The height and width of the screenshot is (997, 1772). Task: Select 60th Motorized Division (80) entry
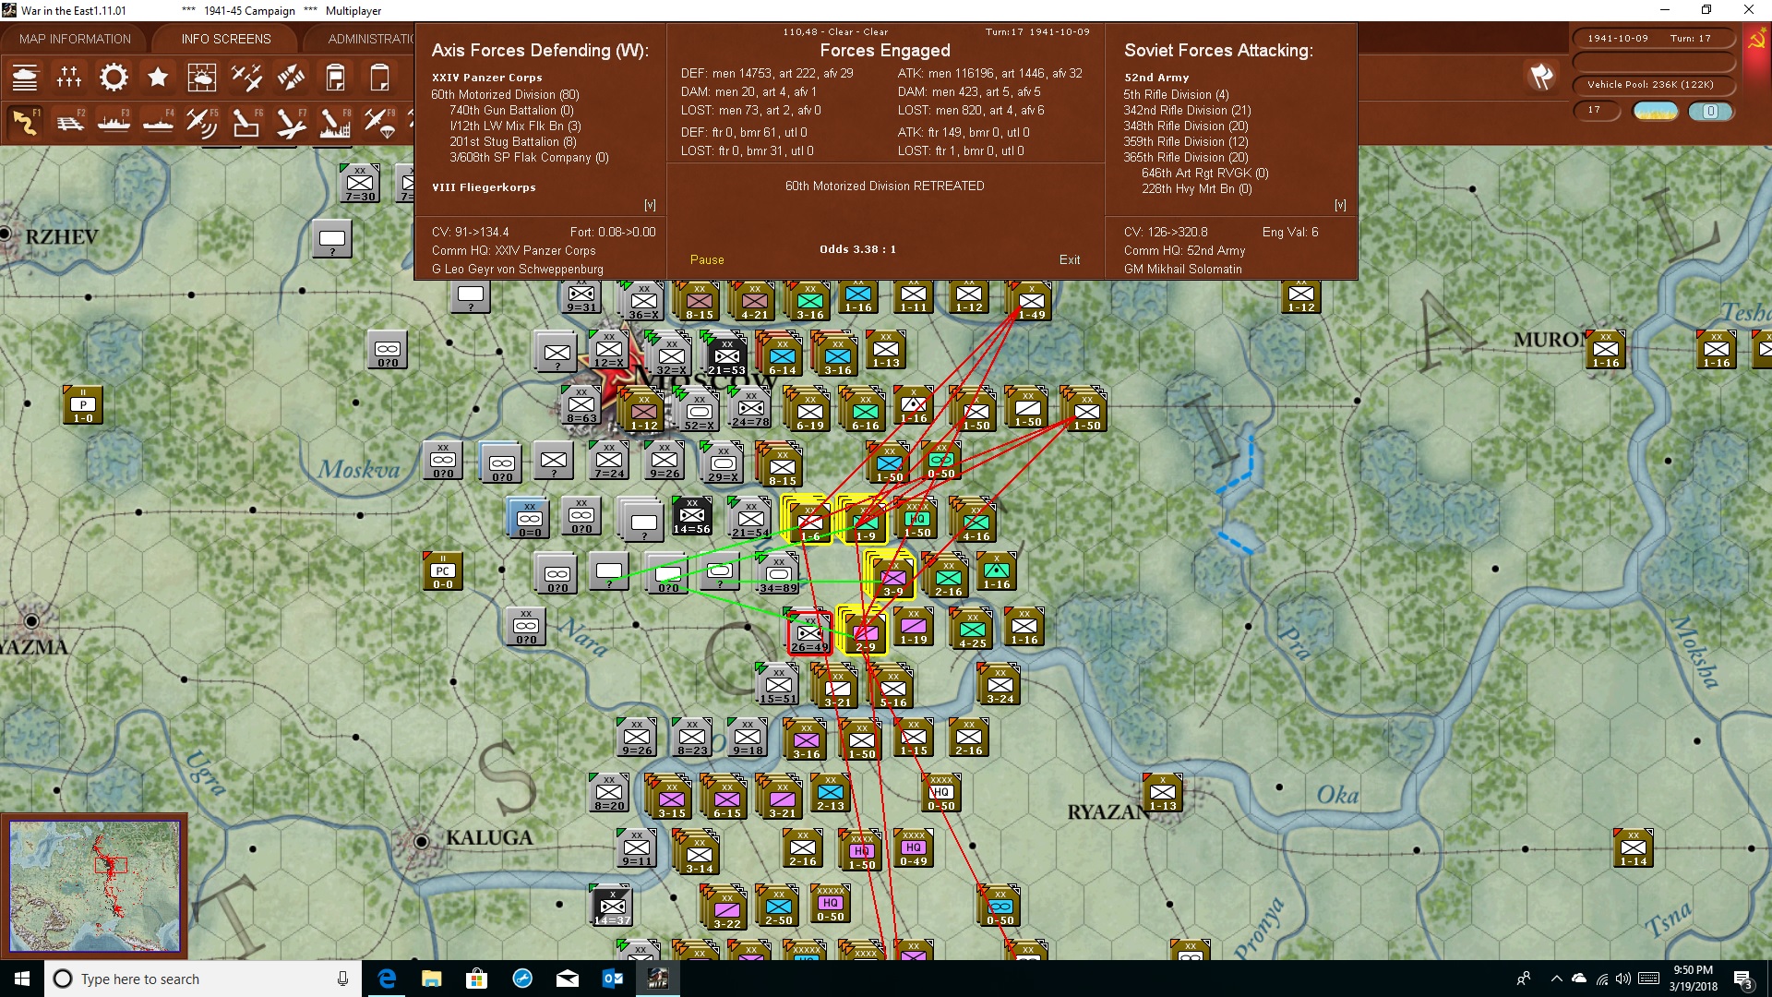505,94
